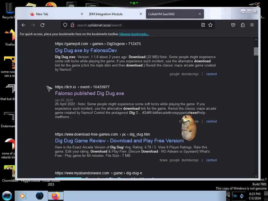Open the Pocket save icon
This screenshot has width=268, height=201.
point(233,25)
